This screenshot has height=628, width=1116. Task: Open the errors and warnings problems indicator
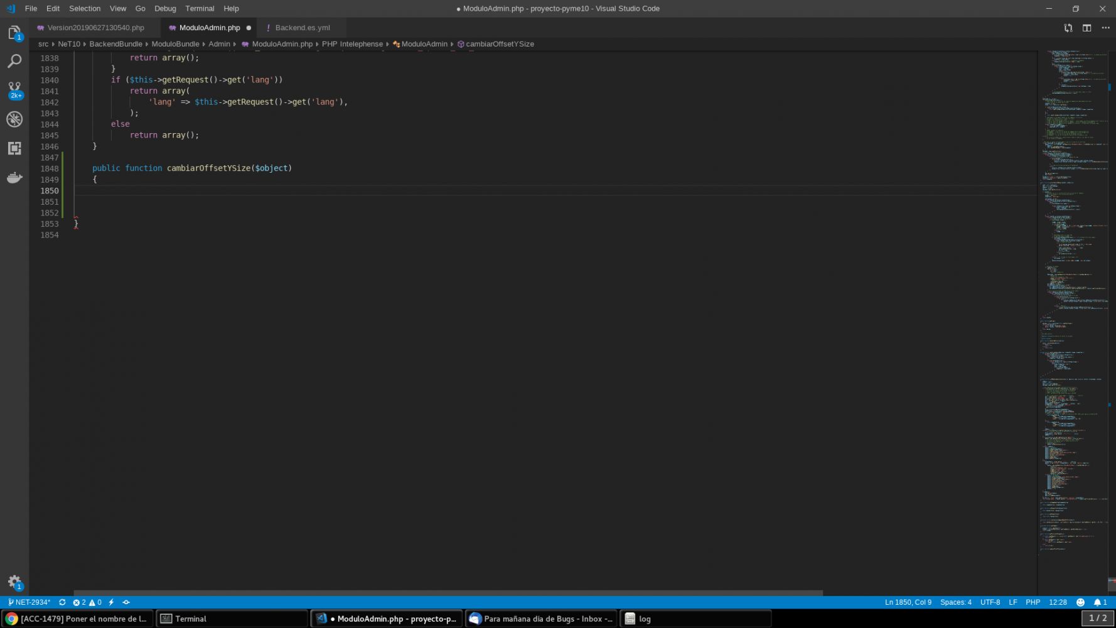point(87,602)
